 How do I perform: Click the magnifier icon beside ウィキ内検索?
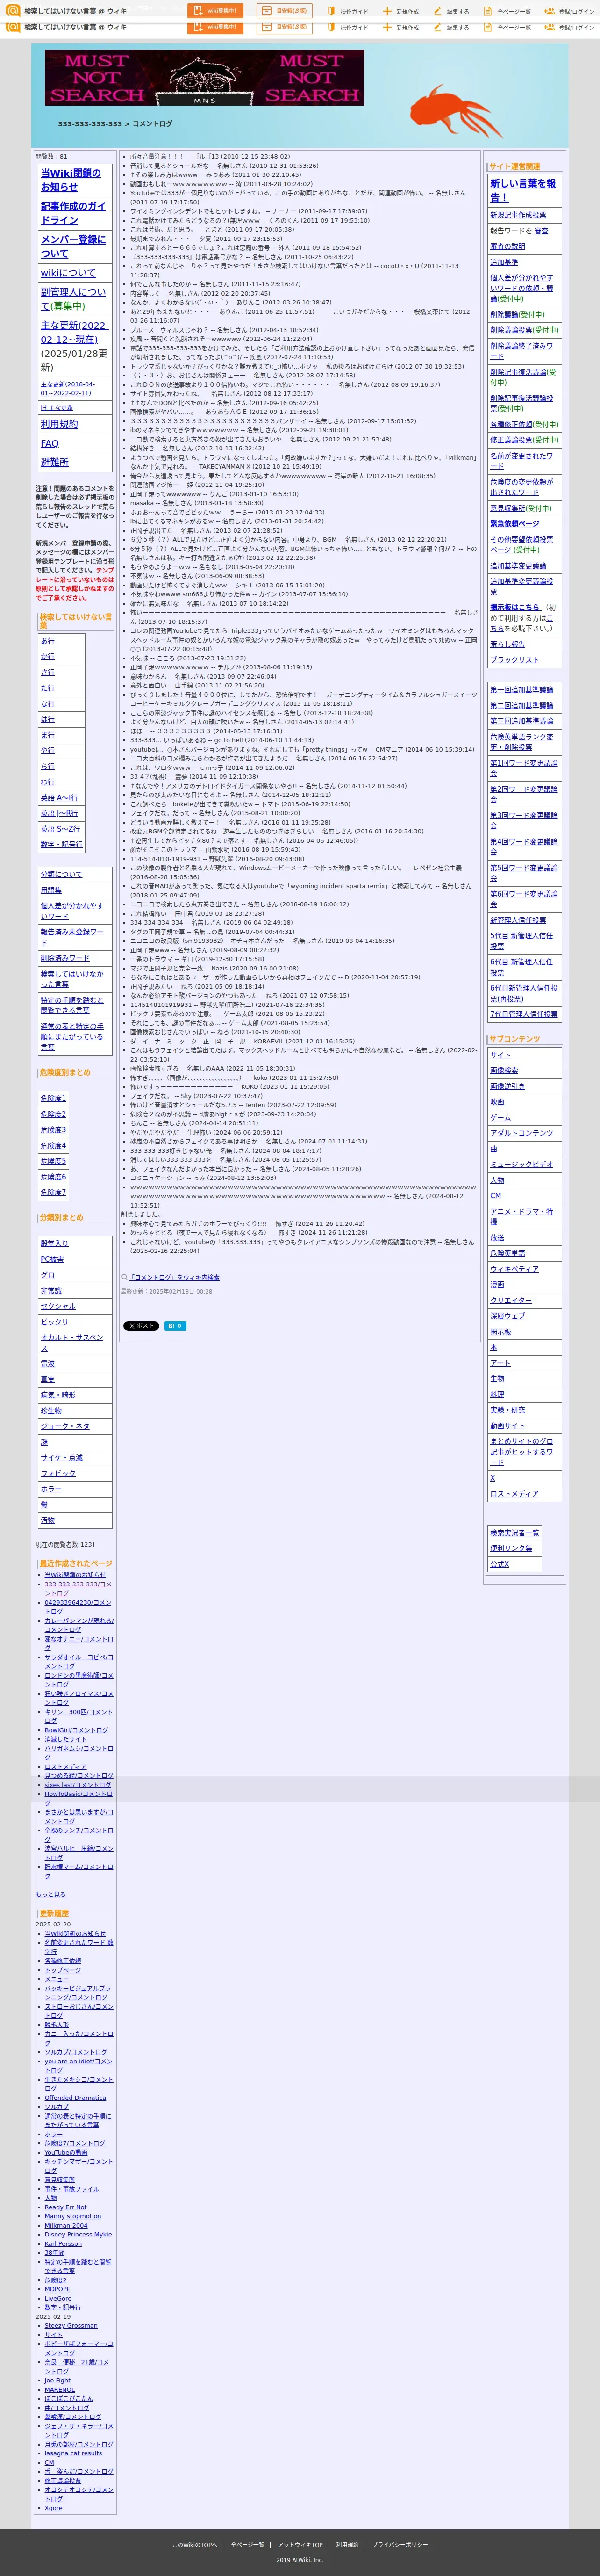[x=125, y=1277]
